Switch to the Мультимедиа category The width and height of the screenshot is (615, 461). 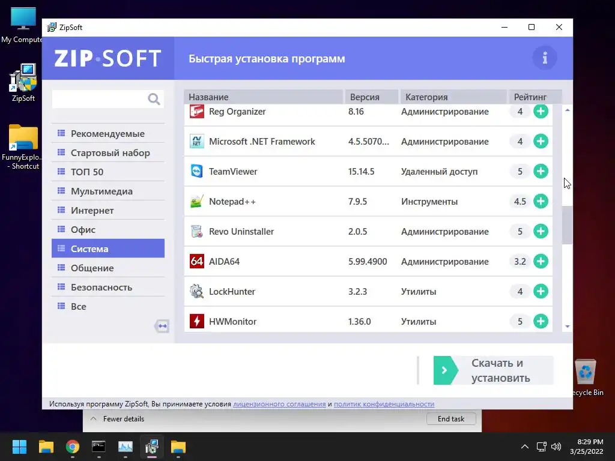coord(108,191)
